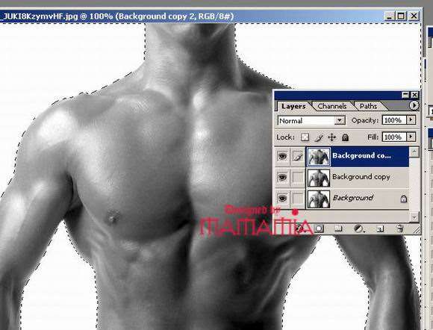Image resolution: width=433 pixels, height=330 pixels.
Task: Click the create new group folder icon
Action: pos(338,228)
